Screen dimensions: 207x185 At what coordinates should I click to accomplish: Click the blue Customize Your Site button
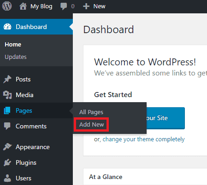(166, 118)
